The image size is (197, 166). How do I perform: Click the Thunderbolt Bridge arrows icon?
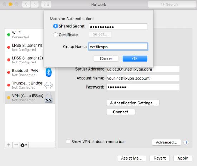(x=49, y=85)
